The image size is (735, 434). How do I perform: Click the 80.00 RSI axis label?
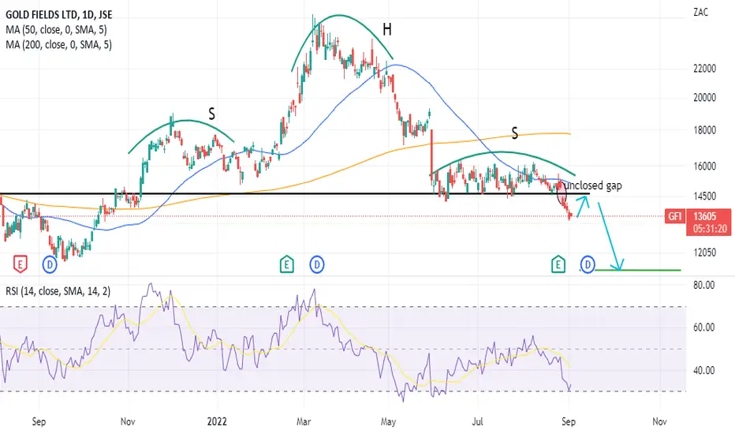[703, 286]
